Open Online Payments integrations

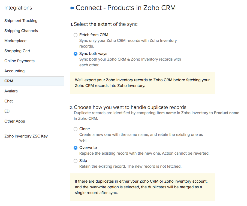point(19,61)
